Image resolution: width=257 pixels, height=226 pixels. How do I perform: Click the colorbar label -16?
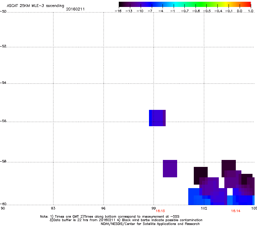point(118,11)
